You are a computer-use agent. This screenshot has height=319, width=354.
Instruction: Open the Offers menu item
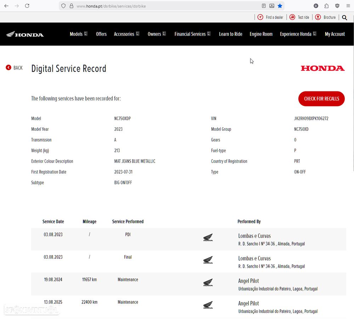[x=101, y=34]
